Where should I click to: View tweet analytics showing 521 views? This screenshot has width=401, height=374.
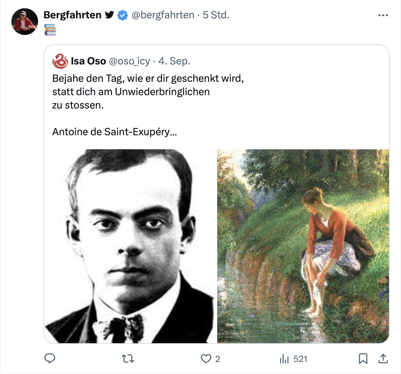coord(293,359)
